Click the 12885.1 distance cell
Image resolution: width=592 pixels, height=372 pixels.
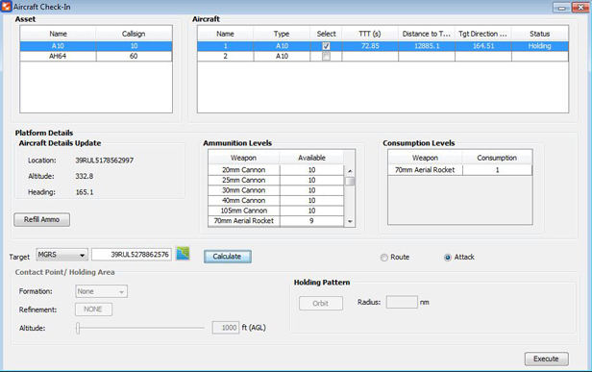click(427, 46)
